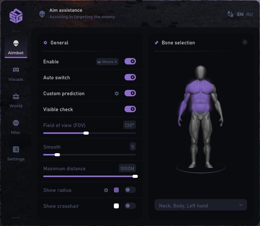Screen dimensions: 260x226
Task: Click the Smooth value field showing 5
Action: (132, 147)
